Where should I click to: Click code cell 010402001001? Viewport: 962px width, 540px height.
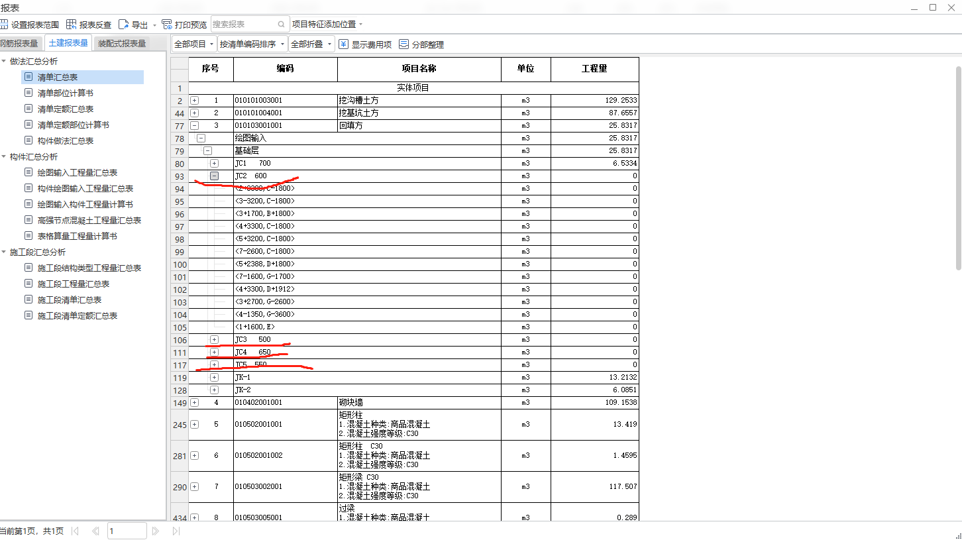click(286, 402)
